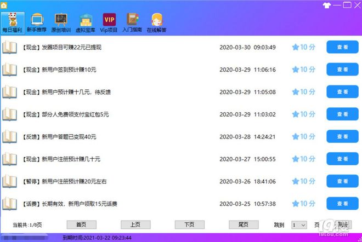
Task: Click expiry time 2021-03-22 09:23:44
Action: tap(97, 238)
